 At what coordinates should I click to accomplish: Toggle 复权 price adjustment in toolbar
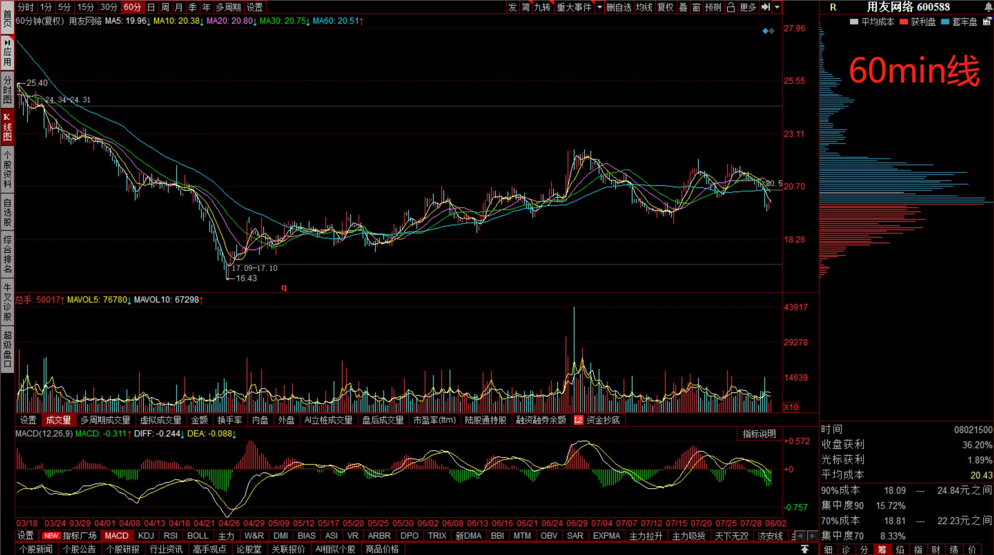pos(665,7)
